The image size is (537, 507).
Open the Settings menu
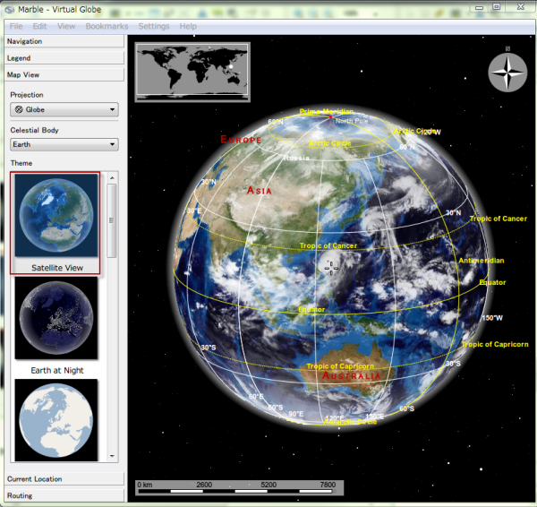(153, 26)
